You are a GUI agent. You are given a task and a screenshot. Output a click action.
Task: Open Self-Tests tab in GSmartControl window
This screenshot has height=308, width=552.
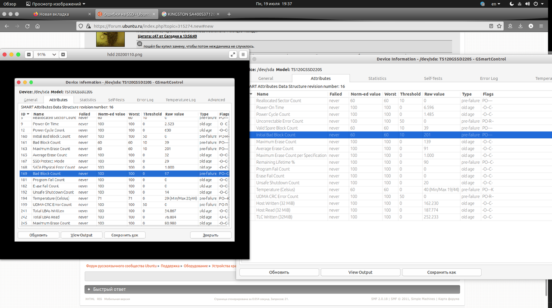tap(433, 78)
